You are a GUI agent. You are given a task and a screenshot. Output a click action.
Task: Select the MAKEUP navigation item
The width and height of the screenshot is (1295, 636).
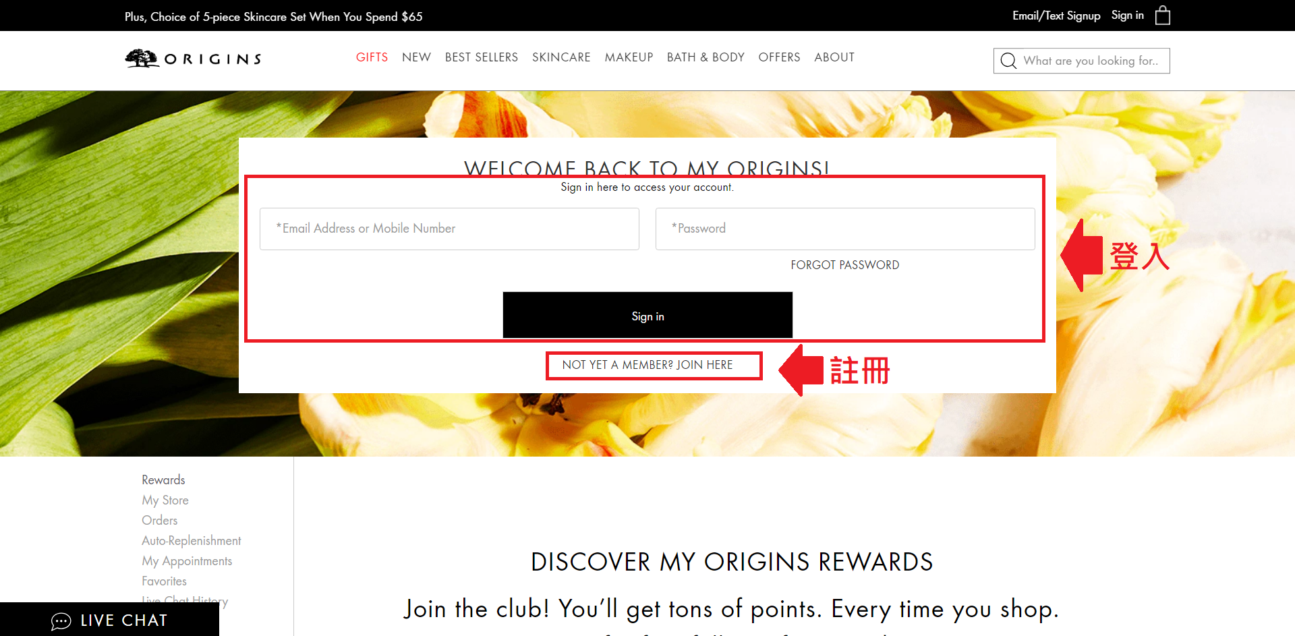[x=629, y=57]
